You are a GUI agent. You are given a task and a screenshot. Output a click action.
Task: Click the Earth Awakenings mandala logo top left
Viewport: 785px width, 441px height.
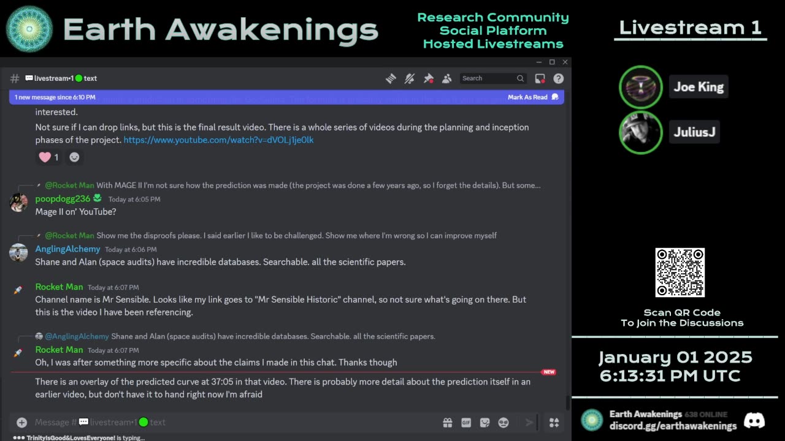pyautogui.click(x=29, y=29)
